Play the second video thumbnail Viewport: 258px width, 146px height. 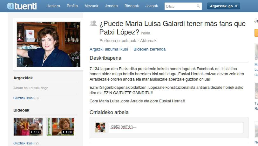coord(60,127)
